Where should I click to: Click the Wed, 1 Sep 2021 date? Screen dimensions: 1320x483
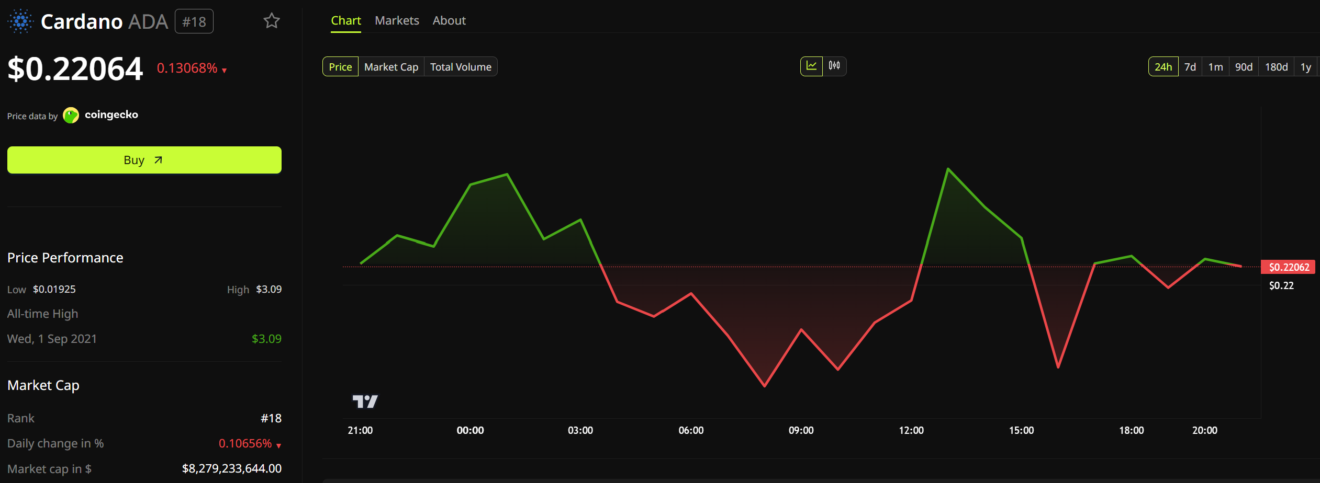(52, 339)
